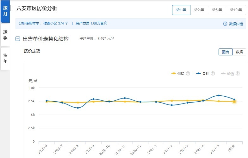This screenshot has width=248, height=158.
Task: Click the 近1月 x-axis label
Action: point(232,148)
